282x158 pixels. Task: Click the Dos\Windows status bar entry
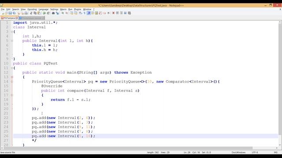click(x=238, y=152)
